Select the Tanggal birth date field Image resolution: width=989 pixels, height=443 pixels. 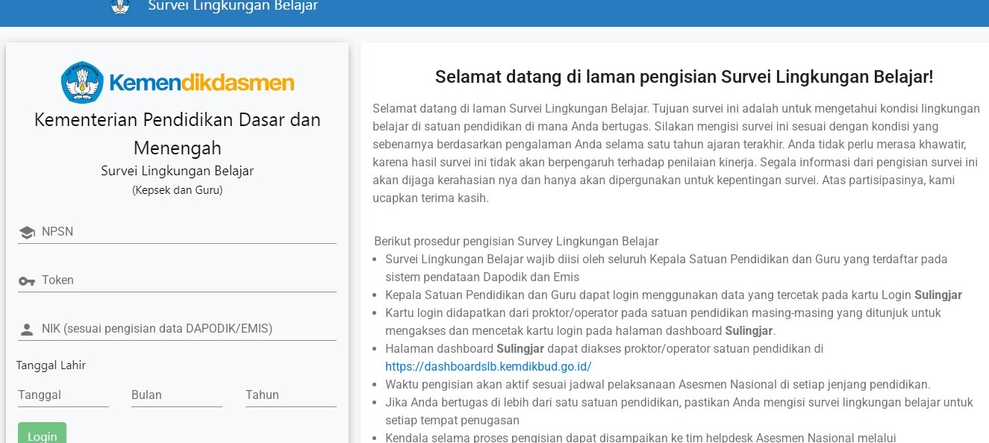pos(63,395)
